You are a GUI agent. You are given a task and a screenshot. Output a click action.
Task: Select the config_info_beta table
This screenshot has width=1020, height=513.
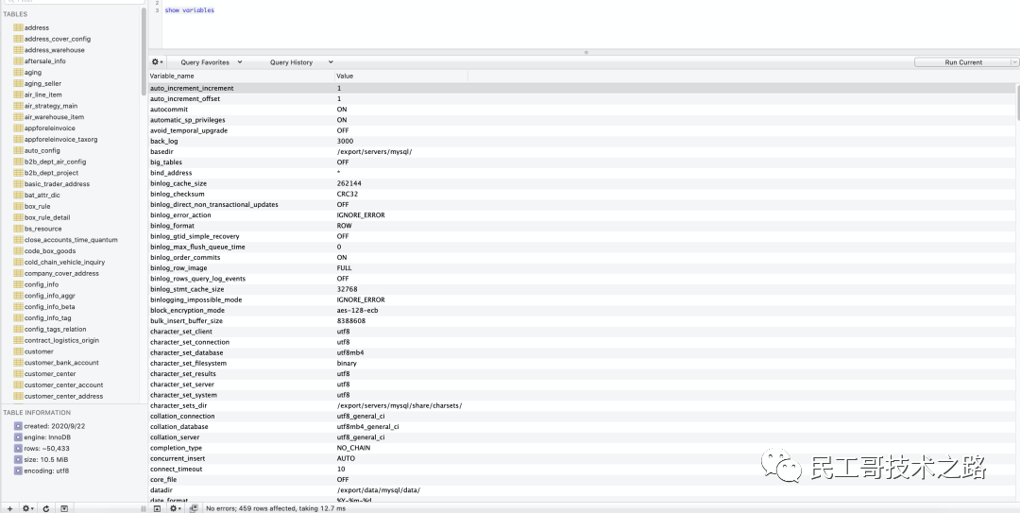49,307
